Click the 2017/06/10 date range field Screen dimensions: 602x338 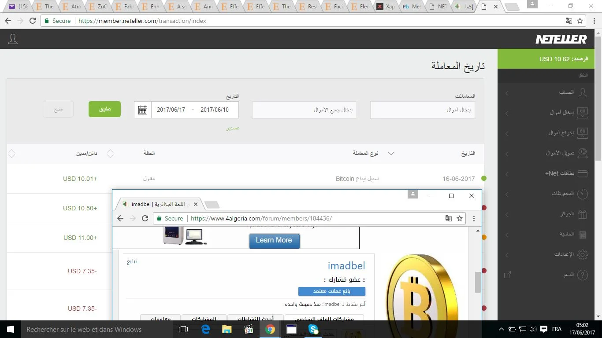(215, 110)
